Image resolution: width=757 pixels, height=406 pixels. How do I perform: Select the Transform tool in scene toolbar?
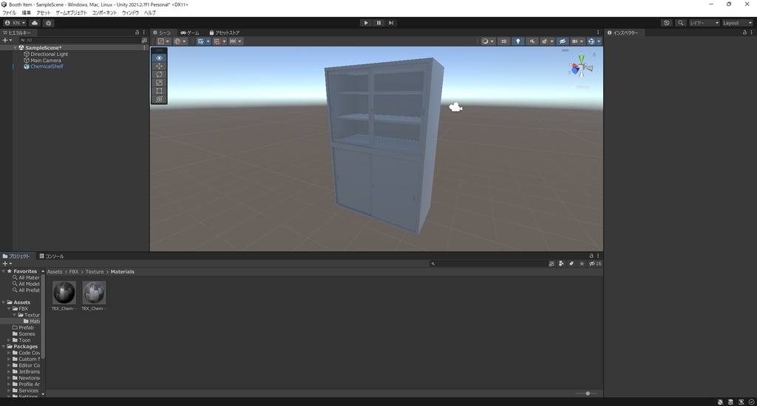point(160,99)
